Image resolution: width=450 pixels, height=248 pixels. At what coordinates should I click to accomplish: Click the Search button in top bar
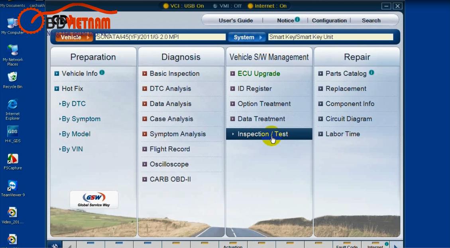pos(371,20)
